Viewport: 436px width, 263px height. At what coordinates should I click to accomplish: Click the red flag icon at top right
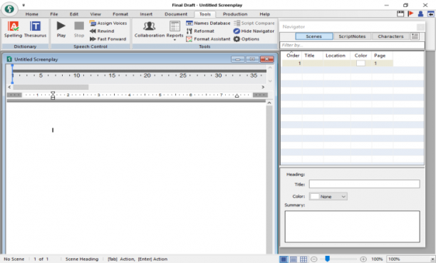(x=410, y=14)
